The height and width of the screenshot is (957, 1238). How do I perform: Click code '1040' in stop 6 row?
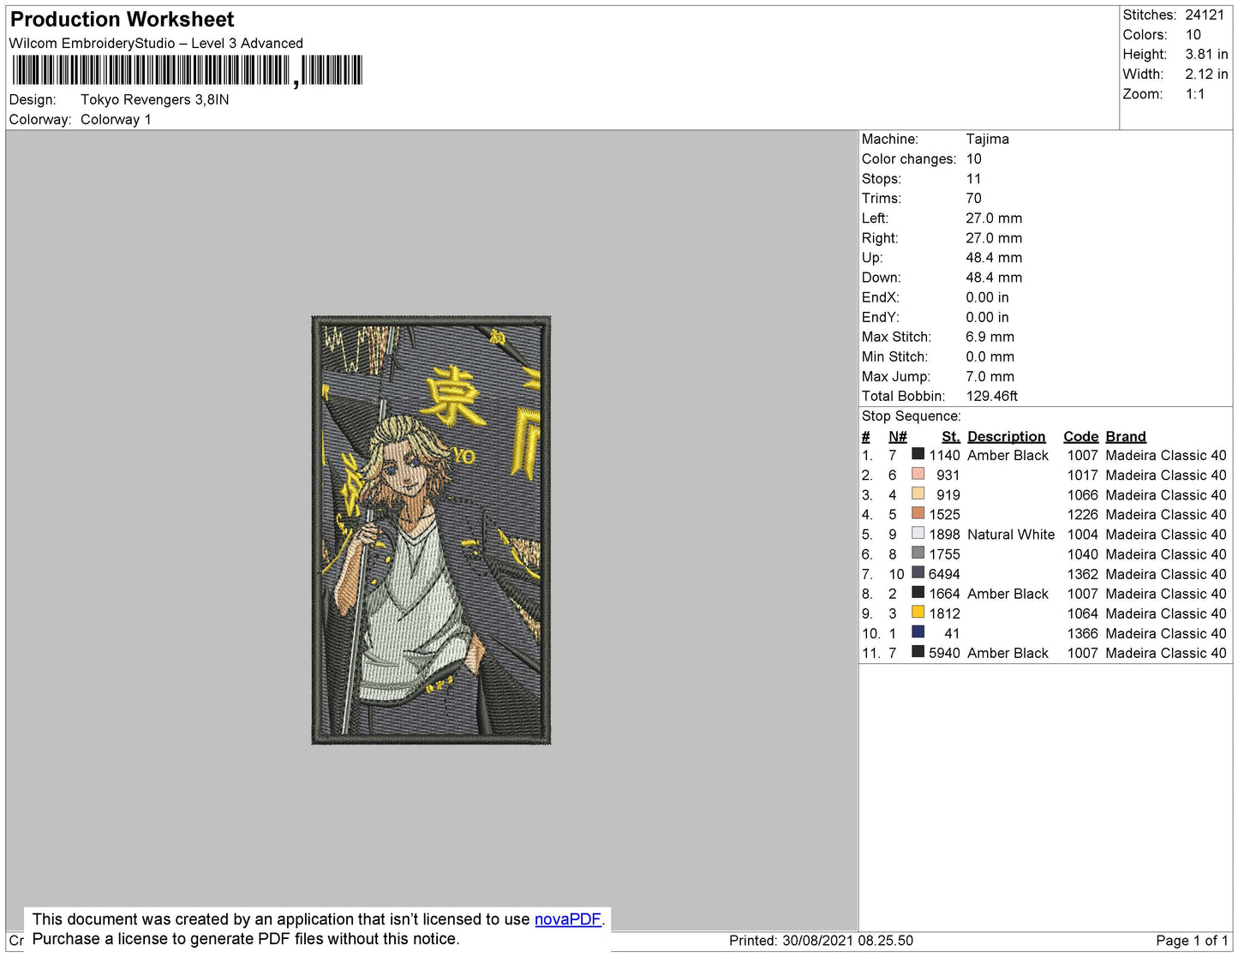[1083, 555]
